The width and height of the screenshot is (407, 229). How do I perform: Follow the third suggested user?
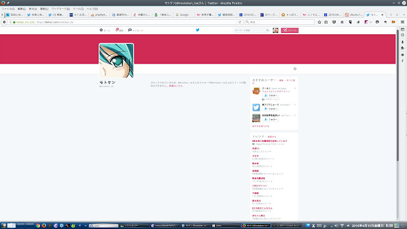270,120
